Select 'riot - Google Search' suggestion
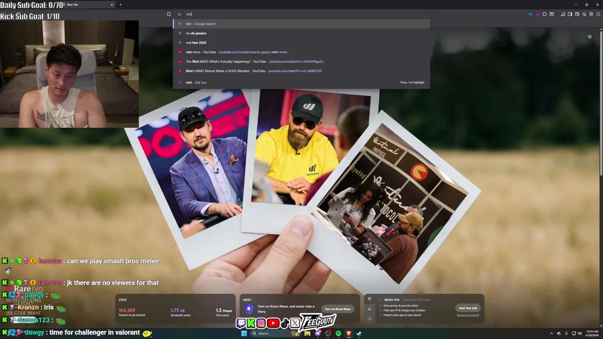The image size is (603, 339). coord(301,24)
